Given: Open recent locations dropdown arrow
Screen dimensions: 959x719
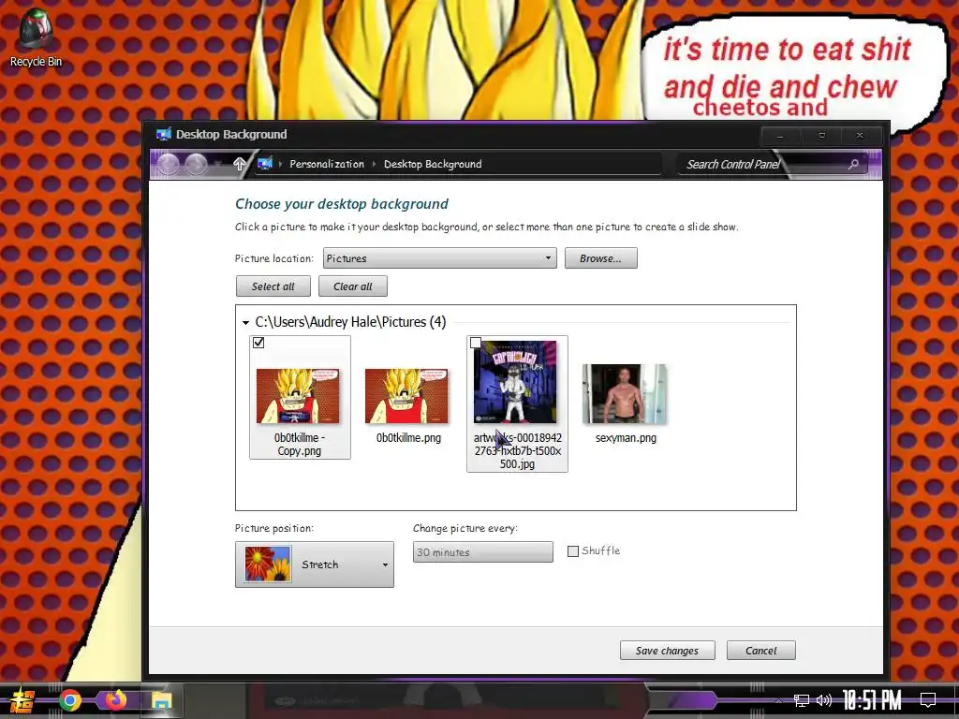Looking at the screenshot, I should [217, 165].
